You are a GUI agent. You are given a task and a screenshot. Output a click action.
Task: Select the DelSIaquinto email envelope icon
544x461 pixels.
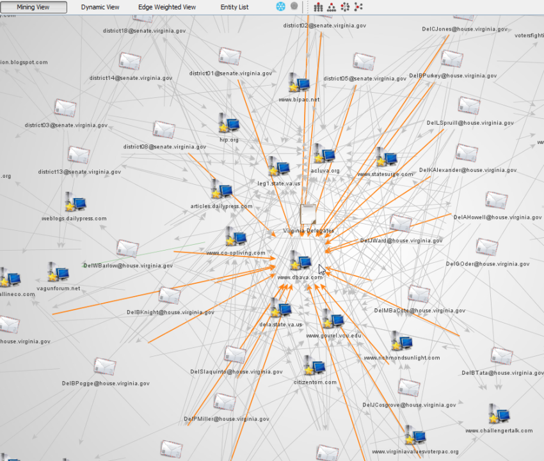(x=236, y=355)
